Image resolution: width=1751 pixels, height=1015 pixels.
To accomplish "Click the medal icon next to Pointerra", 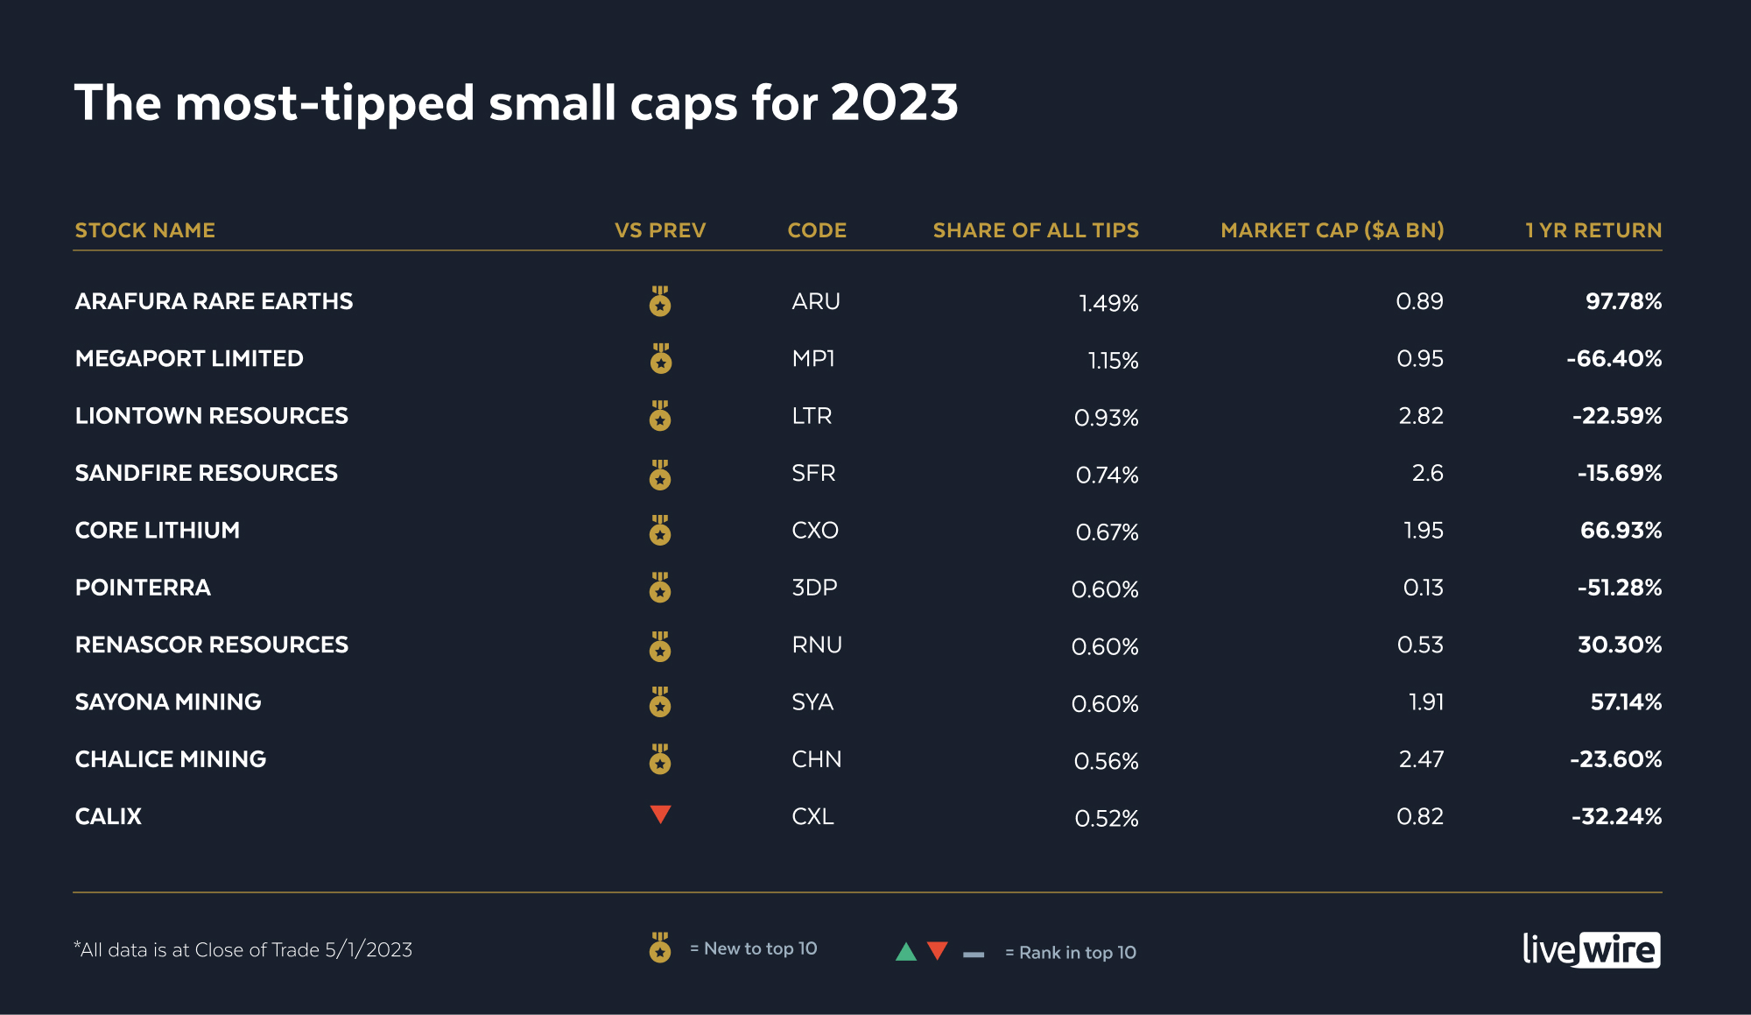I will coord(660,588).
